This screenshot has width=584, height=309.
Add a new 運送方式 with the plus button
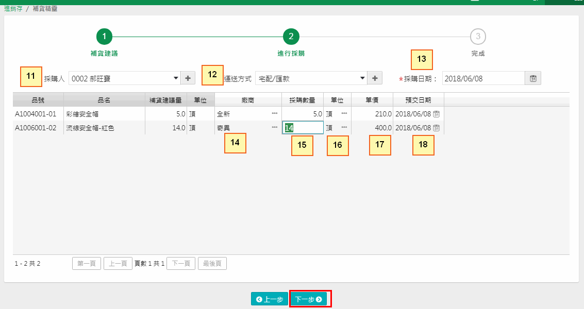click(x=375, y=78)
